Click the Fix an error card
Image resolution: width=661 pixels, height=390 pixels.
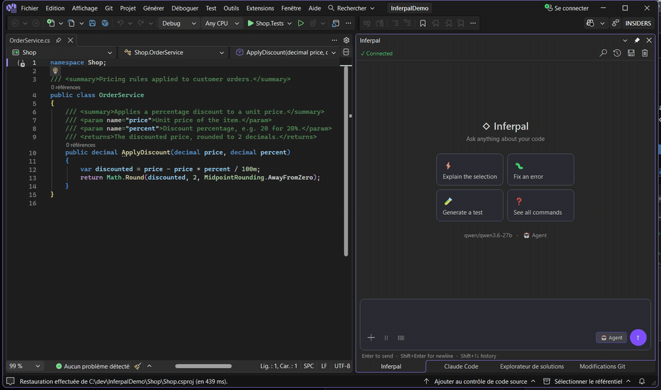coord(541,169)
